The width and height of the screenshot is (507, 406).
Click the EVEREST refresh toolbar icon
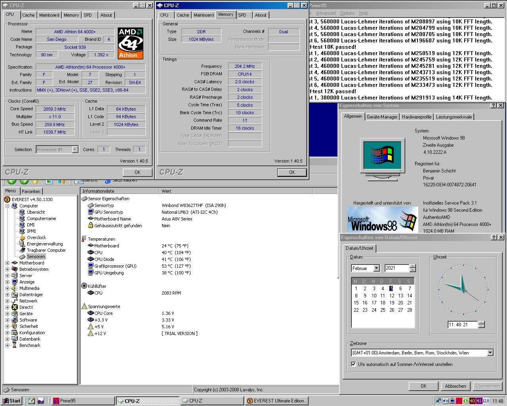click(49, 182)
